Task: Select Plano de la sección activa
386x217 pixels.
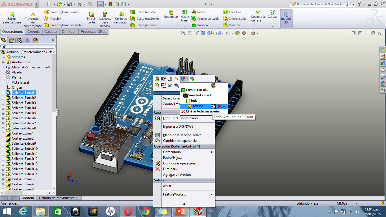Action: tap(182, 135)
